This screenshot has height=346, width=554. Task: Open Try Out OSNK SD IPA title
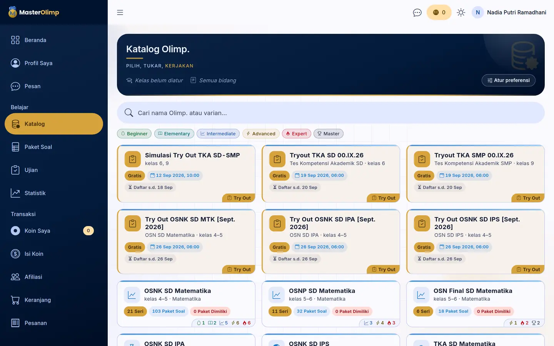[332, 223]
